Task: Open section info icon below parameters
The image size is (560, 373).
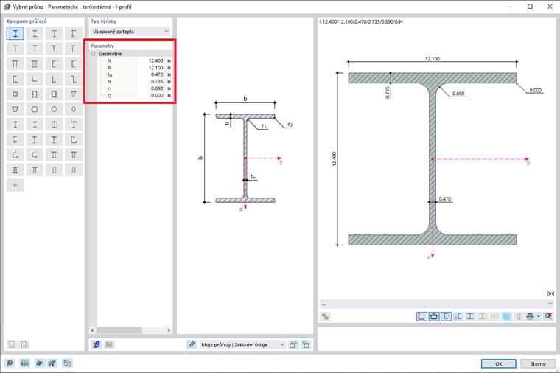Action: click(x=97, y=344)
